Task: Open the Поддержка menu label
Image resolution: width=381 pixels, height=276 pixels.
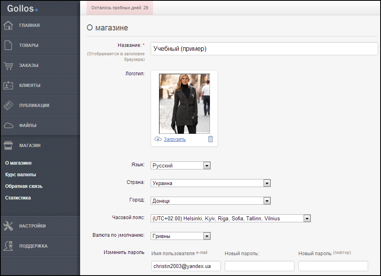Action: point(33,246)
